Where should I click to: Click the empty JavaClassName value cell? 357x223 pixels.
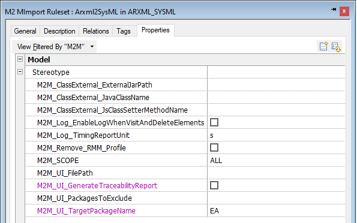[x=276, y=97]
